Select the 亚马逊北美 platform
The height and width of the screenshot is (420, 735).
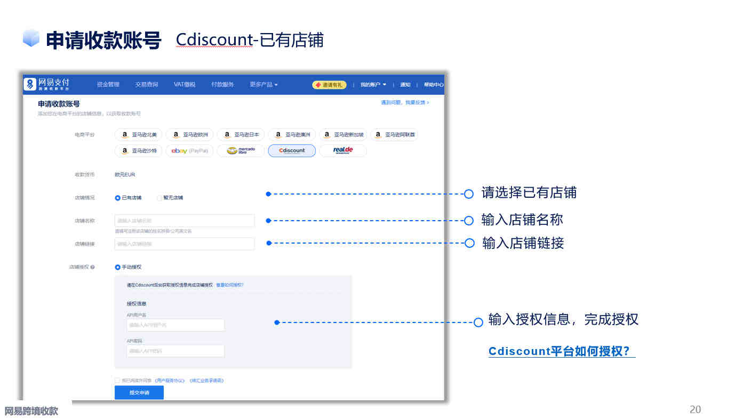pos(138,135)
